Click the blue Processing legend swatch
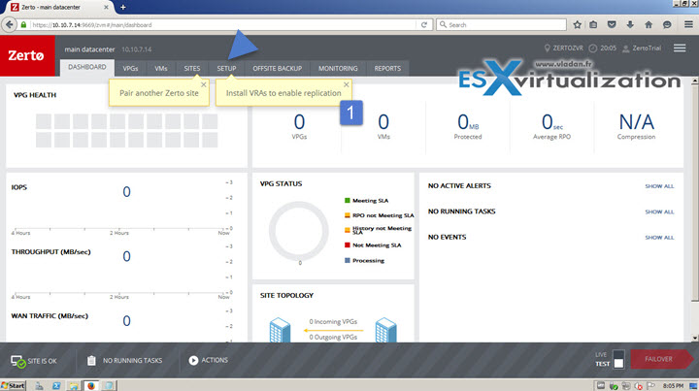The image size is (699, 391). [348, 261]
